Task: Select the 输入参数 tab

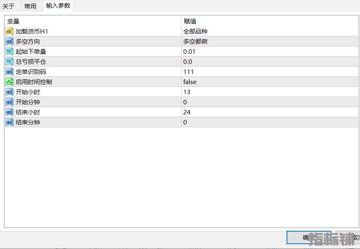Action: click(x=58, y=6)
